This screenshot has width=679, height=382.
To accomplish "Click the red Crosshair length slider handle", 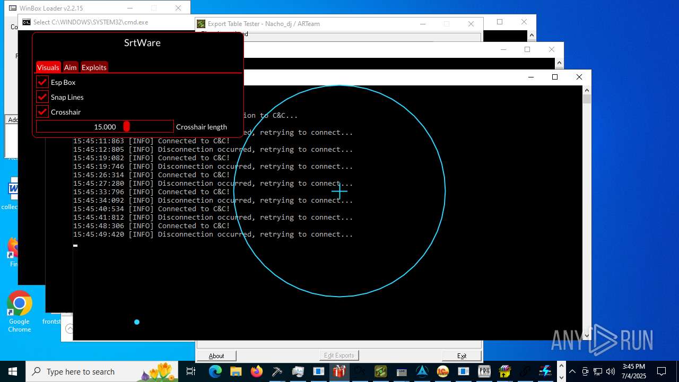I will click(126, 126).
